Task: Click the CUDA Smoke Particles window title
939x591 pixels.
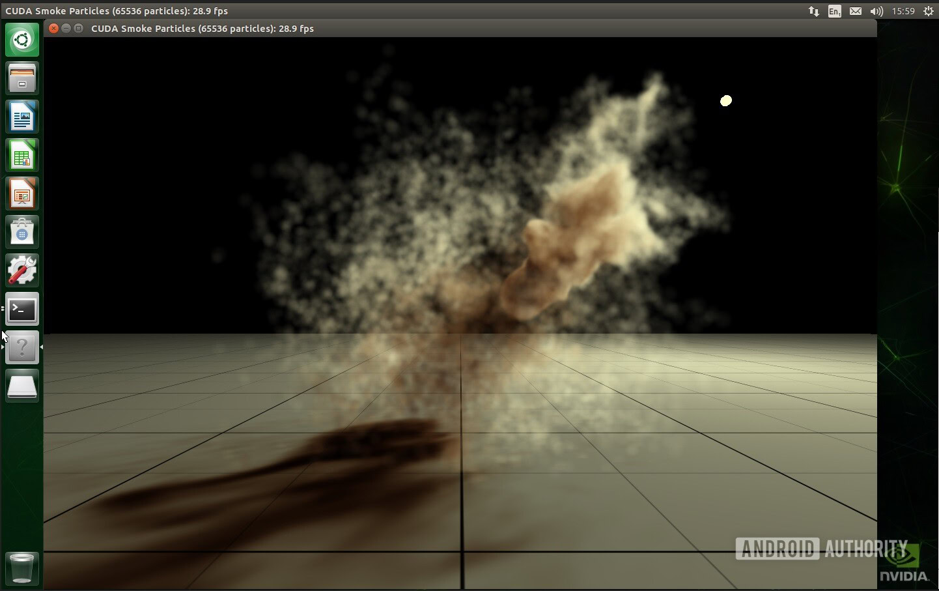Action: pos(202,29)
